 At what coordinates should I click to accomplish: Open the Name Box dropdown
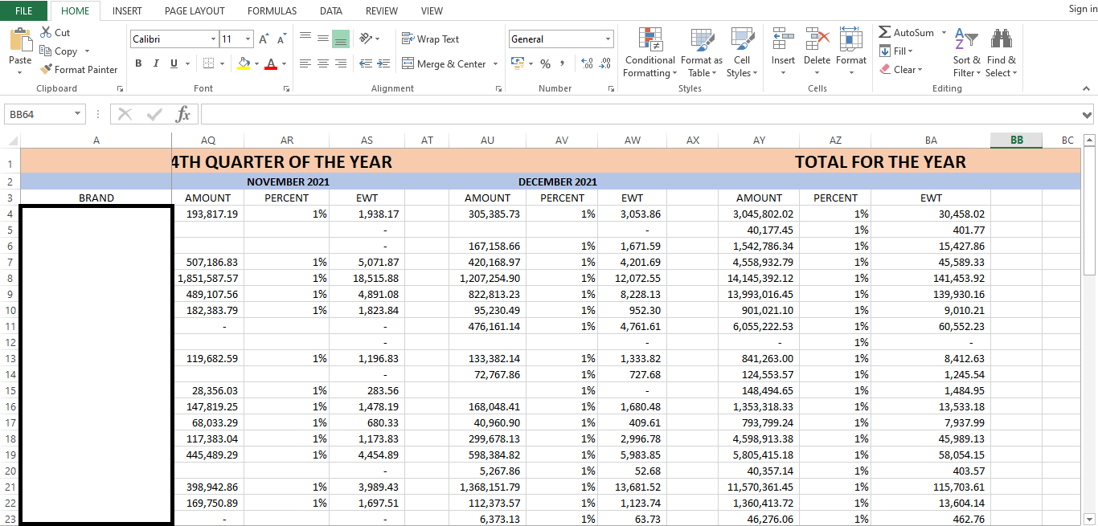78,115
